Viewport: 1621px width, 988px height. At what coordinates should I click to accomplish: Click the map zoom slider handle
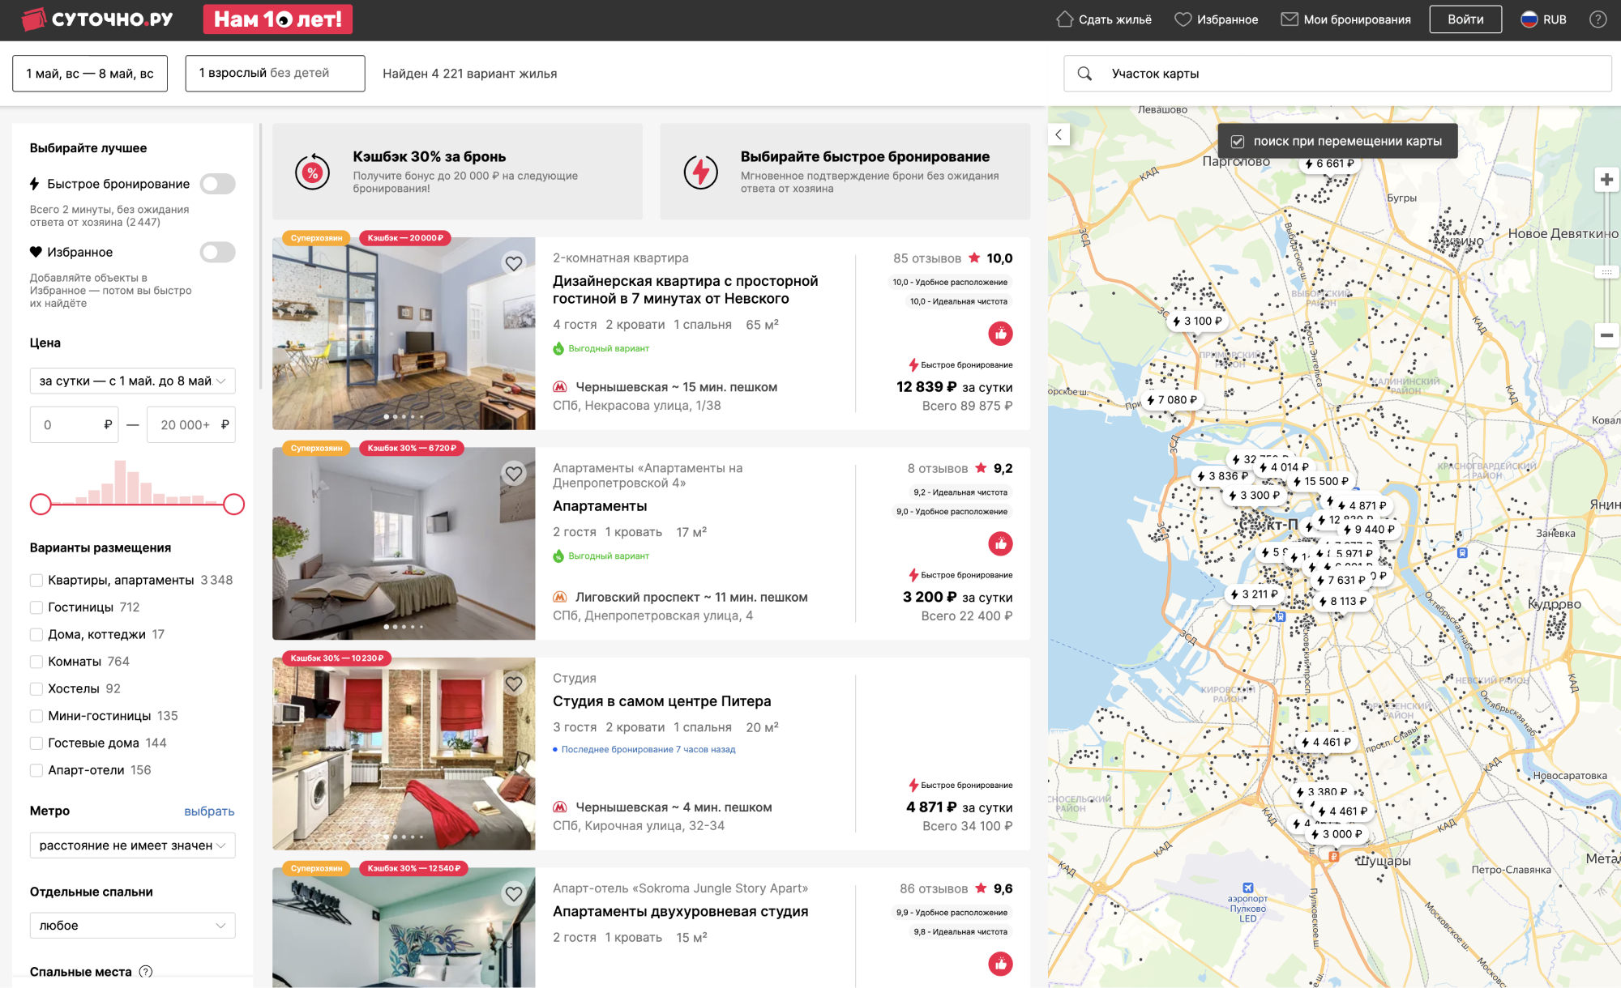point(1606,272)
